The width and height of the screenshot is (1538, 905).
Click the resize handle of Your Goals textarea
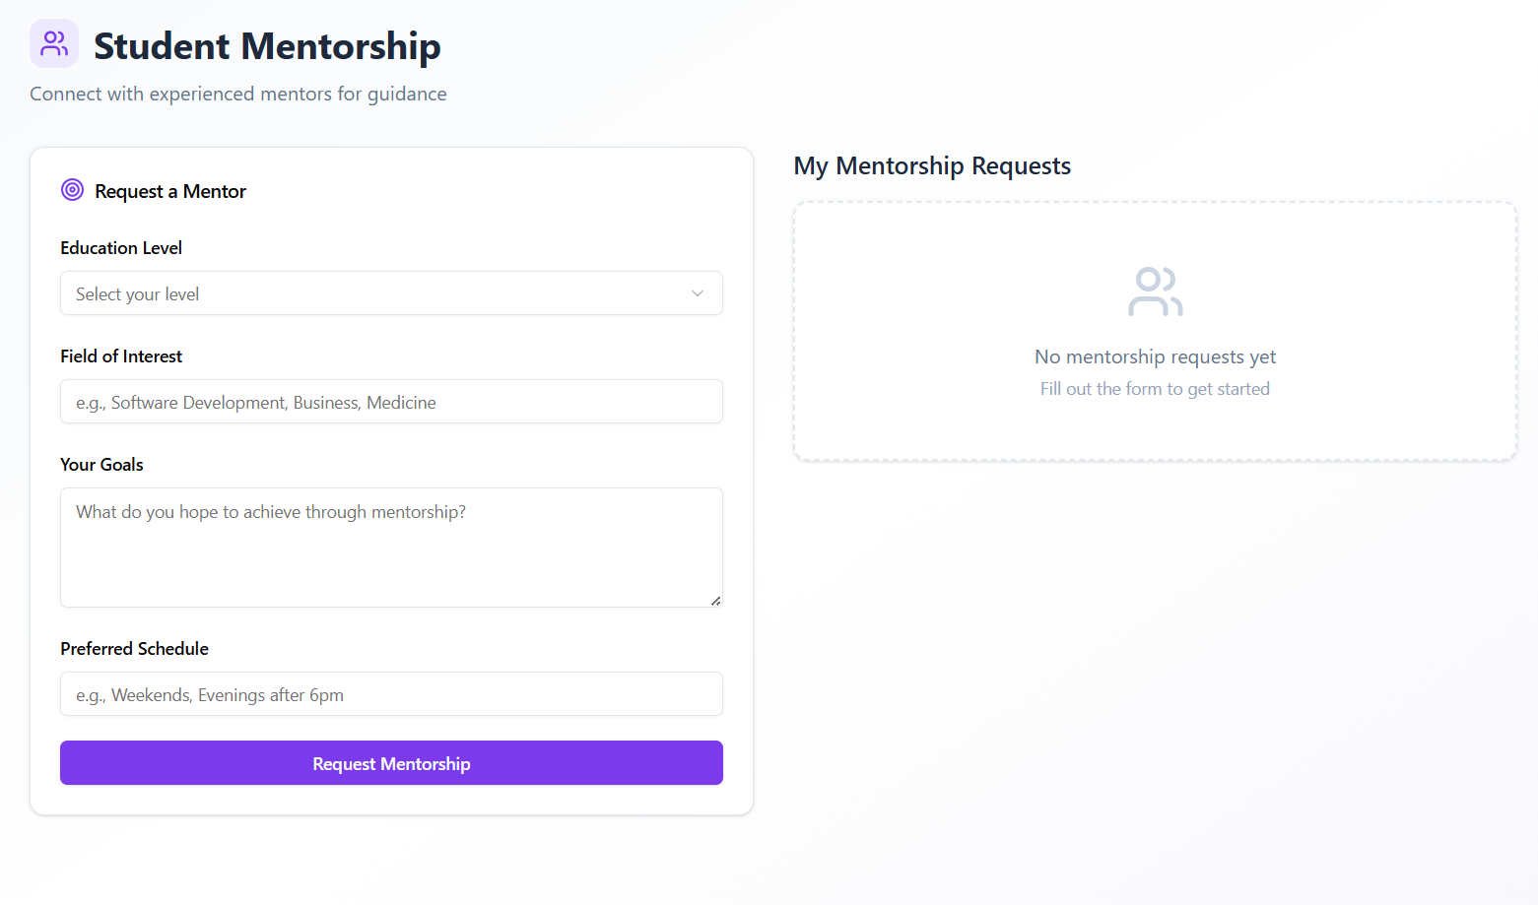(x=715, y=600)
